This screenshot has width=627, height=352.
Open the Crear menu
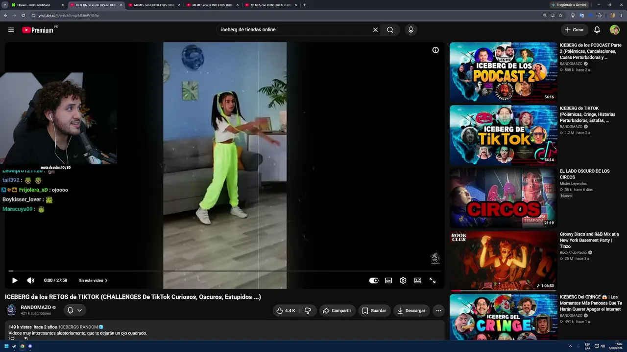tap(574, 30)
